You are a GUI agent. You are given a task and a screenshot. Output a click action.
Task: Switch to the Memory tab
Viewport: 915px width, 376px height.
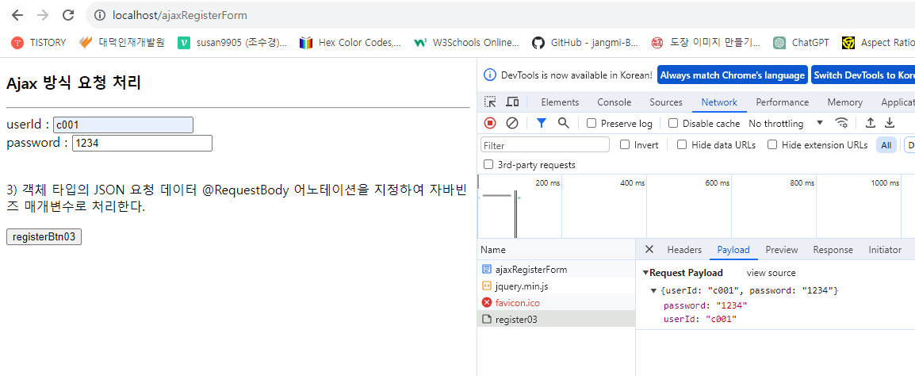point(844,102)
